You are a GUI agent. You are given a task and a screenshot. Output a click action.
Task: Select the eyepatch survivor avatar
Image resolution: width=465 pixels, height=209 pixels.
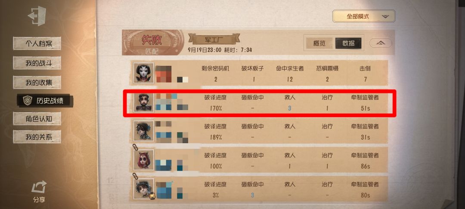pos(143,131)
